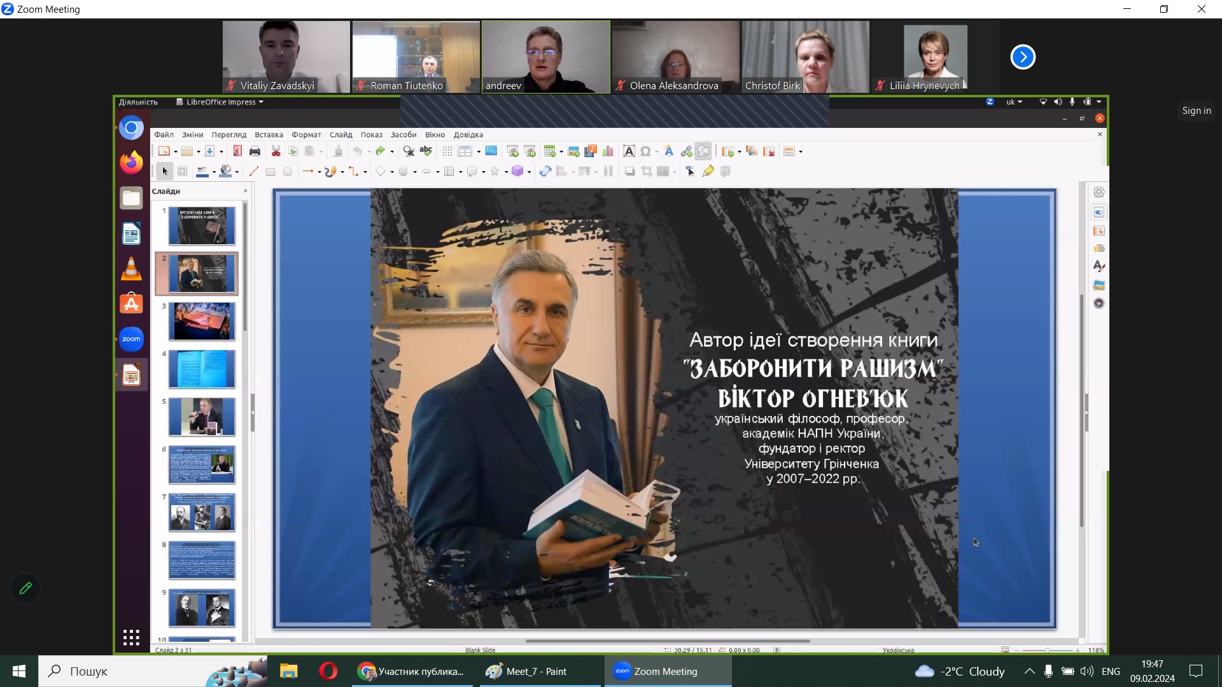Toggle the Display Grid button

pyautogui.click(x=447, y=151)
